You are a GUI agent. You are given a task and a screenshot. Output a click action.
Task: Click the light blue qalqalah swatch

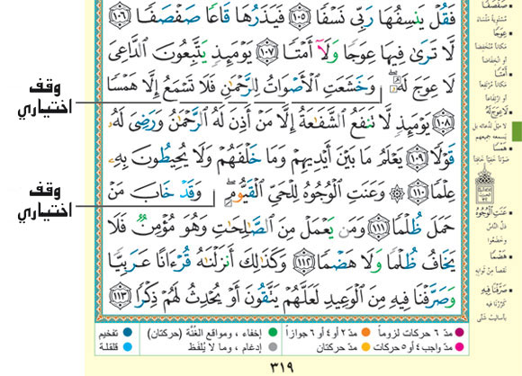click(x=128, y=347)
